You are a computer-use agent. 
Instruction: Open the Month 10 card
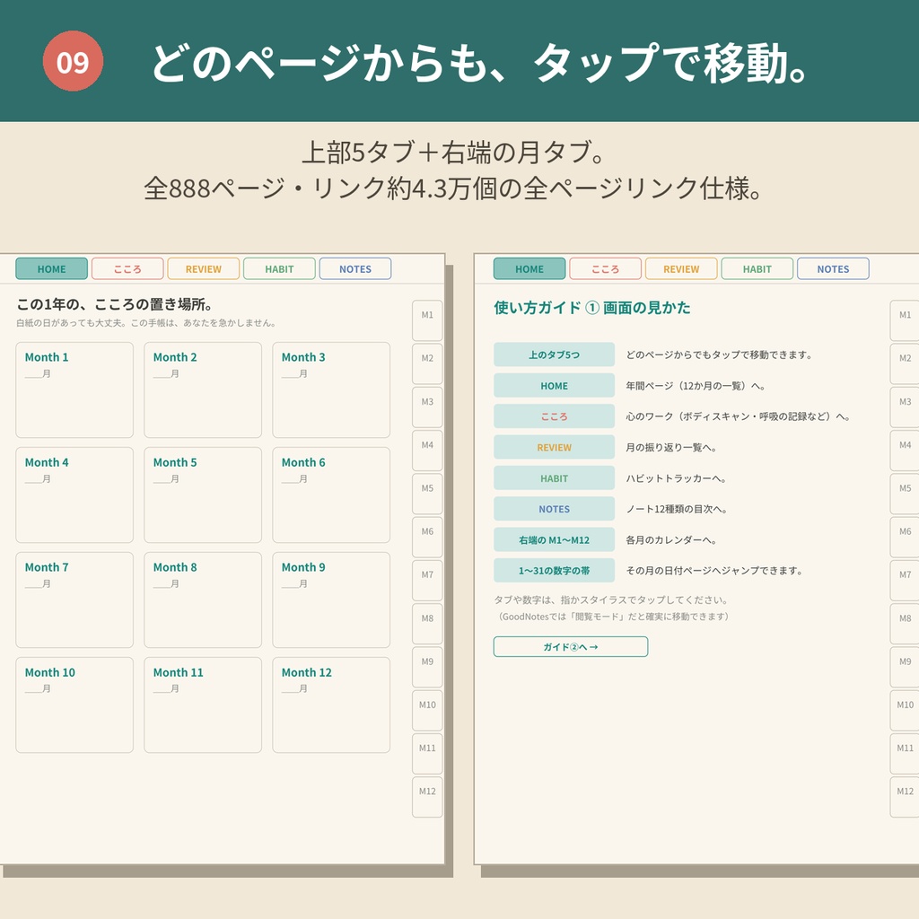point(74,705)
